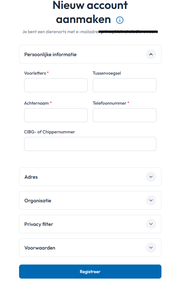Click the CIBG- of Chippernummer label
191x284 pixels.
click(50, 132)
